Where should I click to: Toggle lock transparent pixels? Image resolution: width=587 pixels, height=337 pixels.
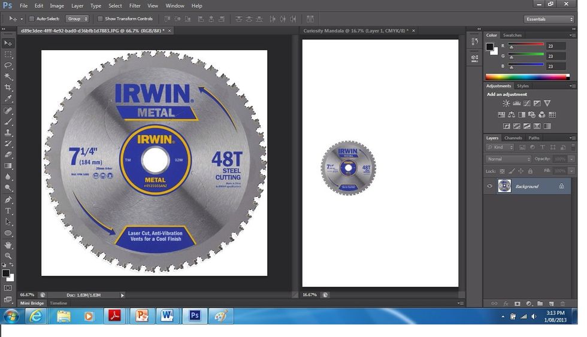[503, 171]
